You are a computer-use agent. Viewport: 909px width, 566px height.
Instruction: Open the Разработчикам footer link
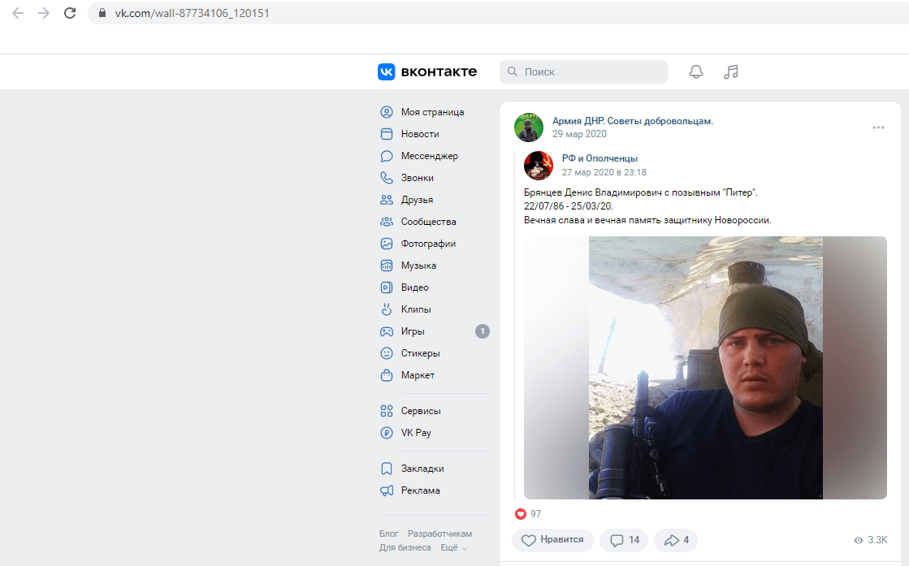coord(440,534)
